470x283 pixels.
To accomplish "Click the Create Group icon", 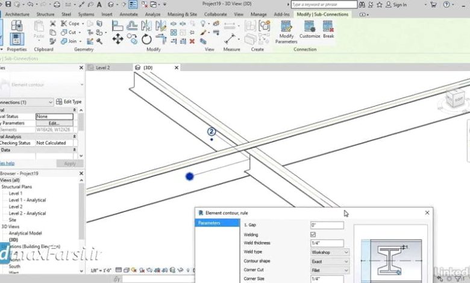I will [265, 26].
